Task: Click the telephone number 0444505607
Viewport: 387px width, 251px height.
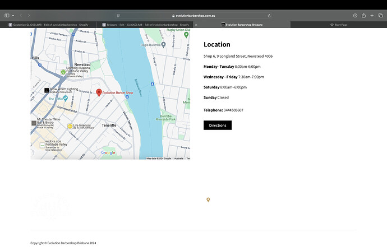Action: point(233,110)
